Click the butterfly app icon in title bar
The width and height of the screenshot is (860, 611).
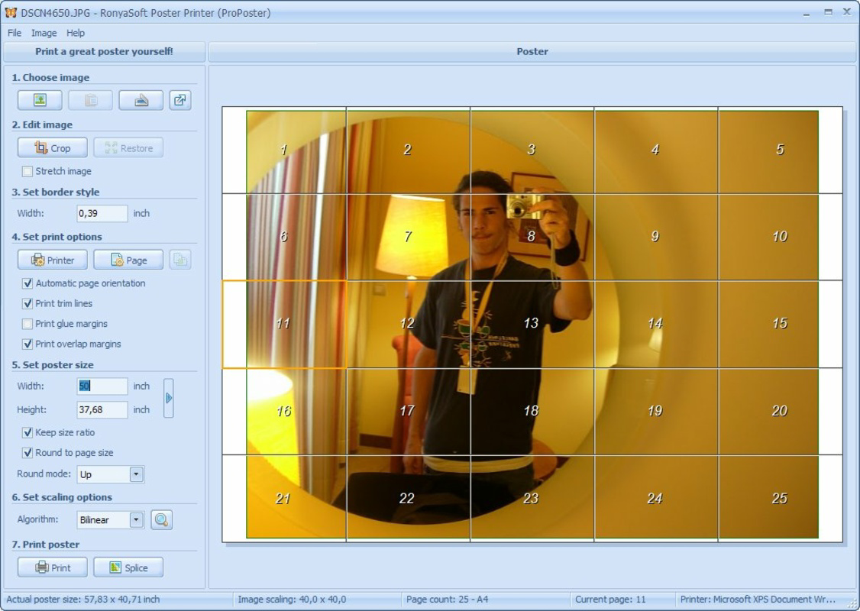point(11,13)
